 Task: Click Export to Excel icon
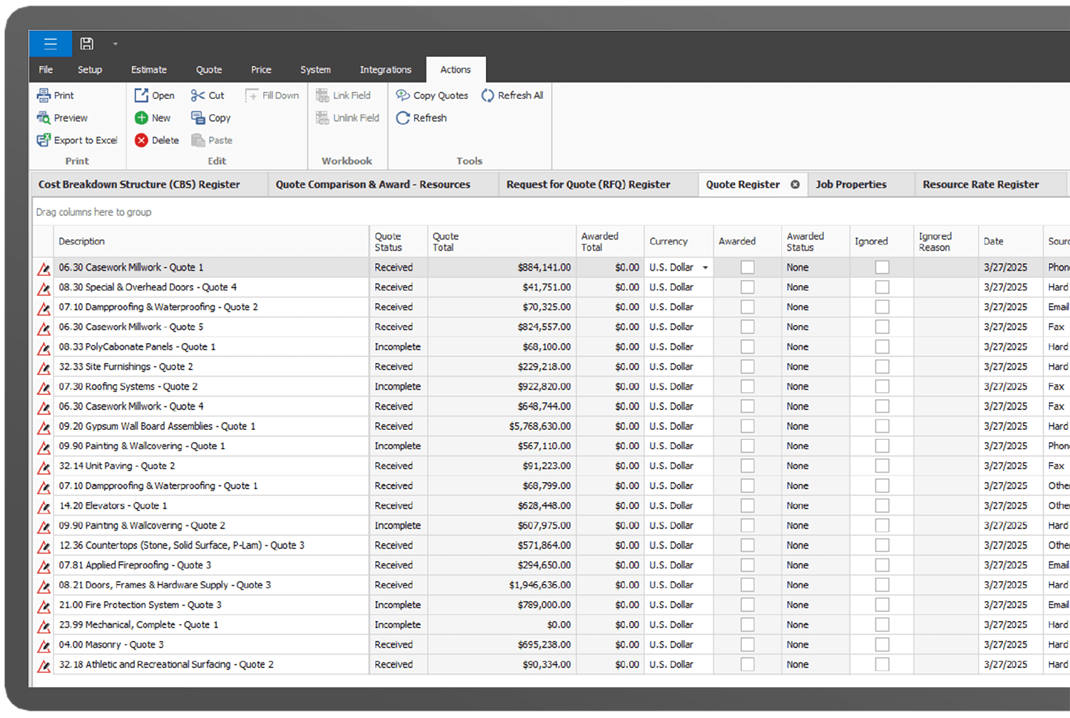tap(44, 140)
